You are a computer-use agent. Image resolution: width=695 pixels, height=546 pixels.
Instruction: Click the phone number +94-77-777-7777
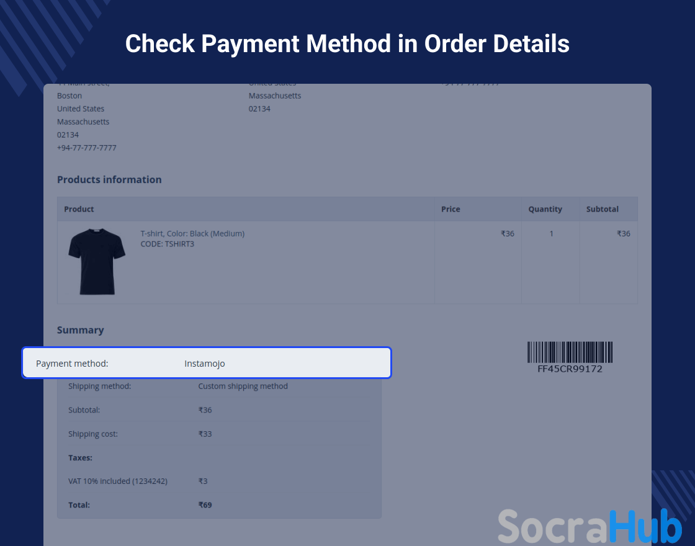86,148
